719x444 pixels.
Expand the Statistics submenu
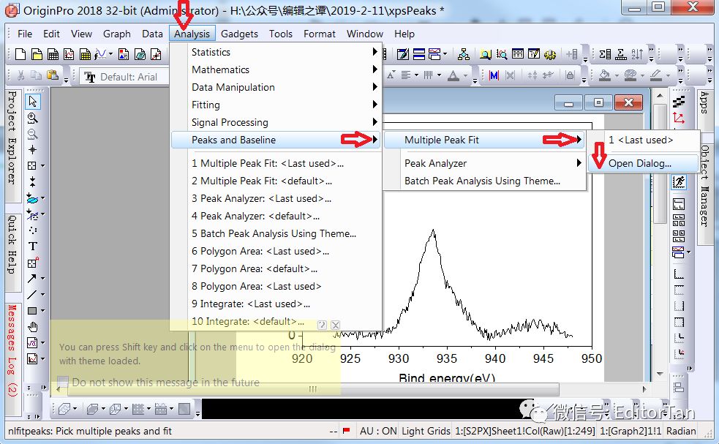(276, 52)
